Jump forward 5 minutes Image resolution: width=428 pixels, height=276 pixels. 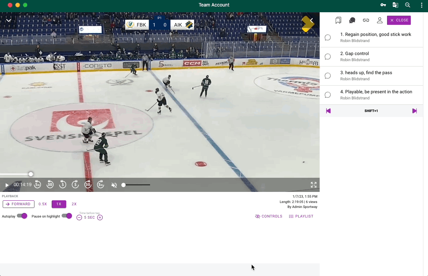tap(100, 185)
